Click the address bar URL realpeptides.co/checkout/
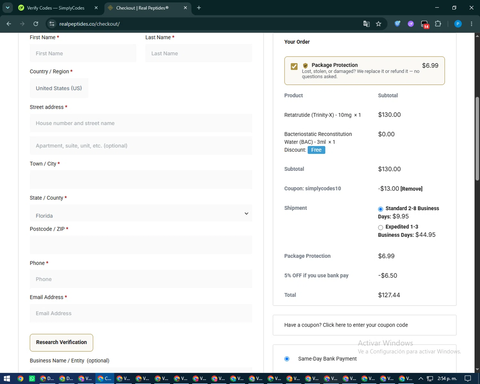The width and height of the screenshot is (480, 384). (90, 24)
